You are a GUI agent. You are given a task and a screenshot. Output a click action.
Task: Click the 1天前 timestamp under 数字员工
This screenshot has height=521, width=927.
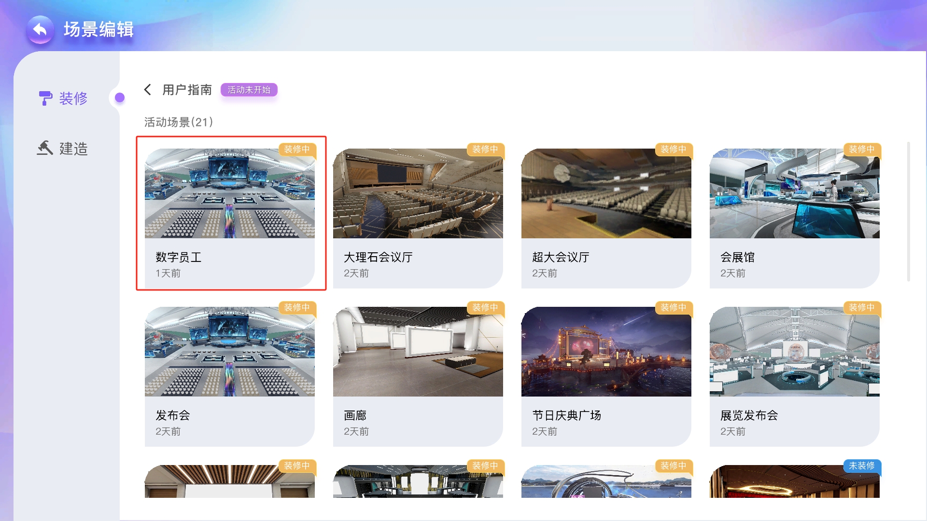168,273
